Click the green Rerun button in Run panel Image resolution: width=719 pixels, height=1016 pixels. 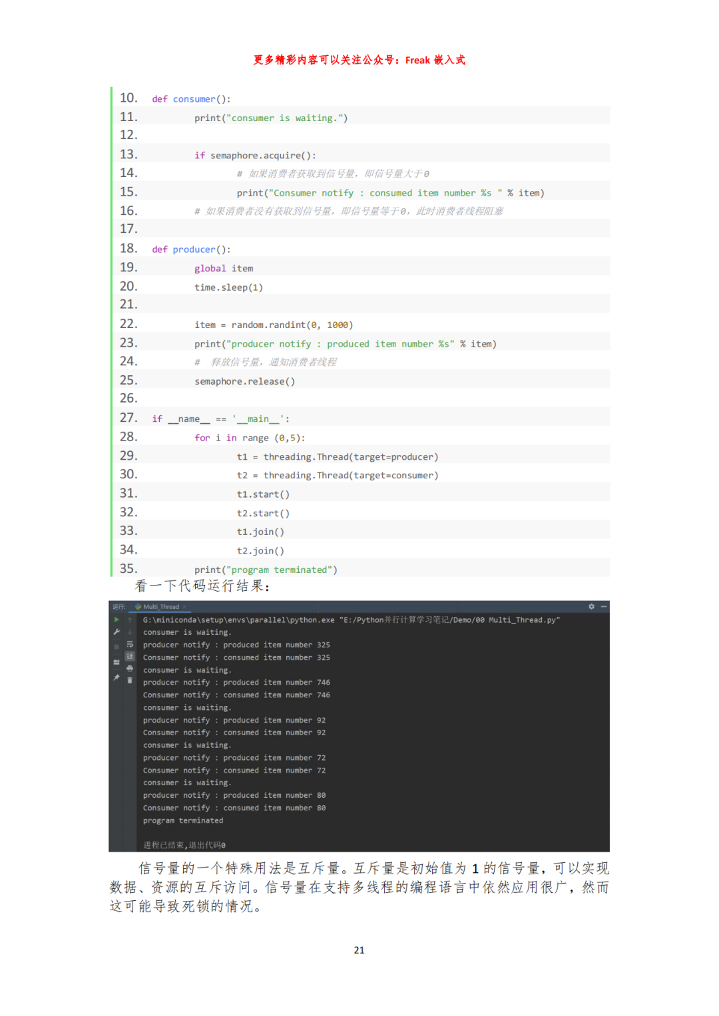[117, 619]
